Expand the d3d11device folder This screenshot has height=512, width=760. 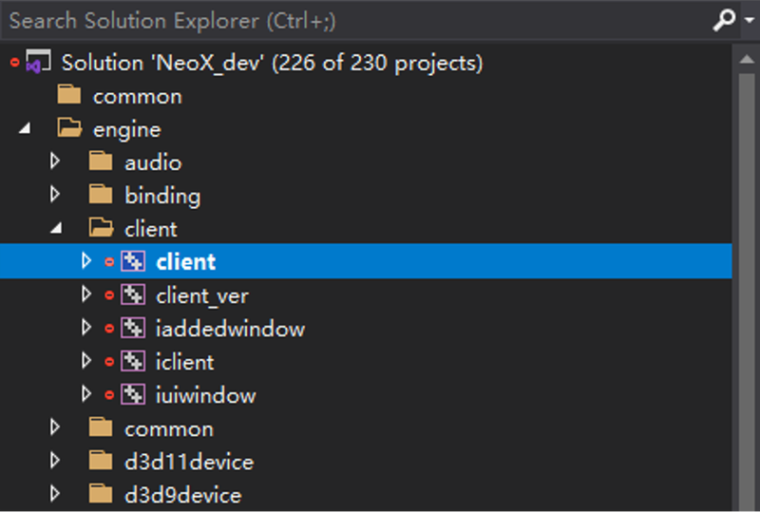point(55,461)
